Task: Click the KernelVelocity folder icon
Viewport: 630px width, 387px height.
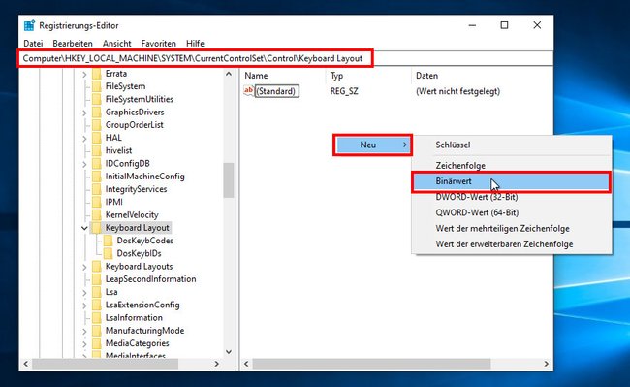Action: tap(96, 215)
